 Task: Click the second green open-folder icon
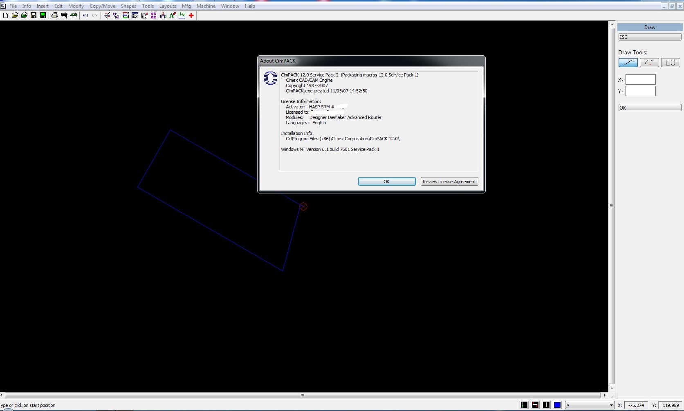[24, 15]
